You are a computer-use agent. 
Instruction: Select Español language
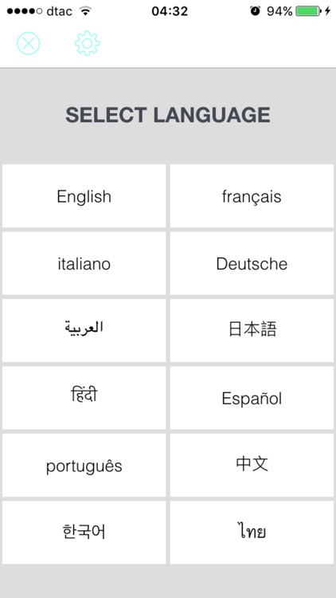[252, 398]
